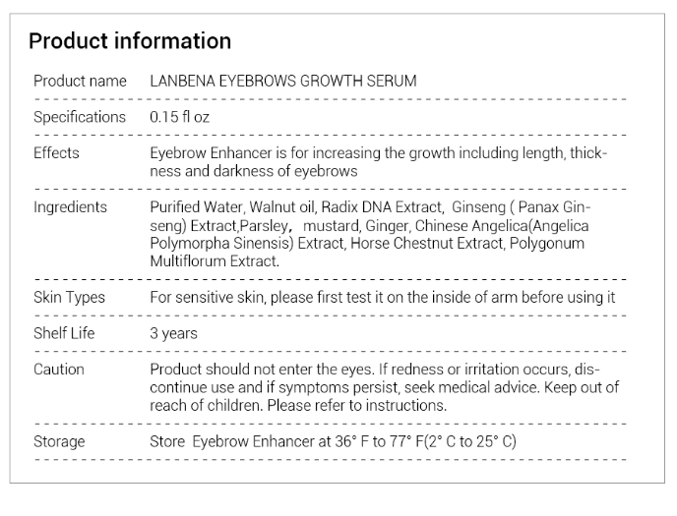The image size is (677, 516).
Task: Click the 3 years value
Action: (173, 333)
